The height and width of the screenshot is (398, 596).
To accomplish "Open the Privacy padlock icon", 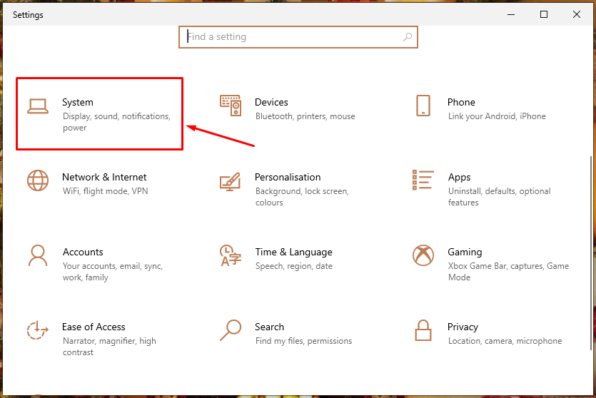I will pos(423,330).
